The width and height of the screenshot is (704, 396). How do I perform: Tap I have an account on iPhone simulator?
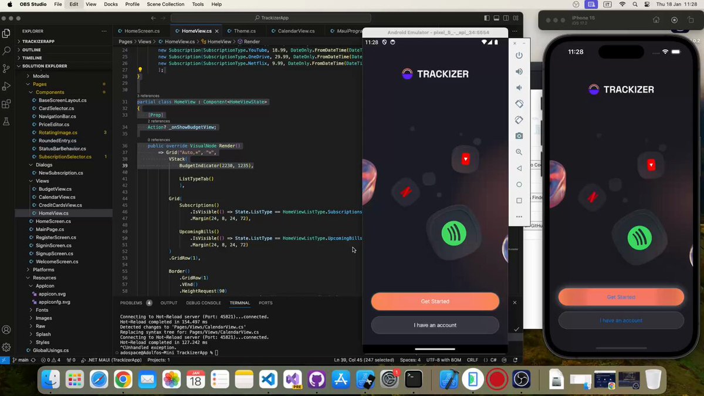pos(621,320)
